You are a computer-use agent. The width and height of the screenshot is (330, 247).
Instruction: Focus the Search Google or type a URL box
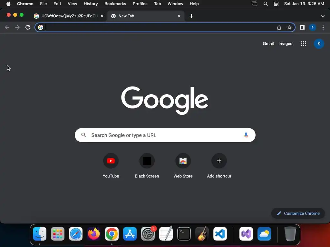(165, 135)
